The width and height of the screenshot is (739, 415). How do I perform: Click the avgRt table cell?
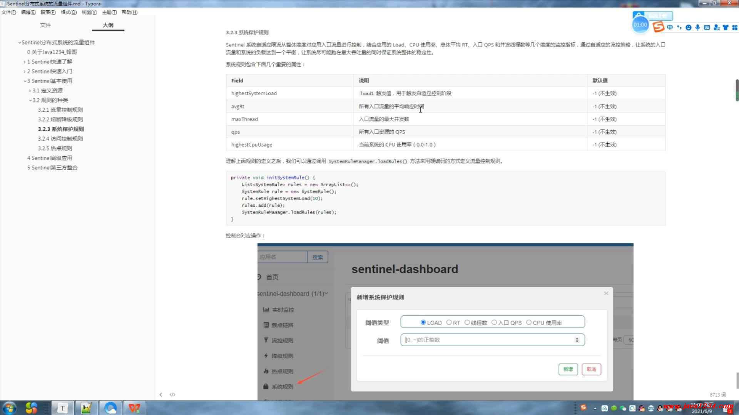290,106
